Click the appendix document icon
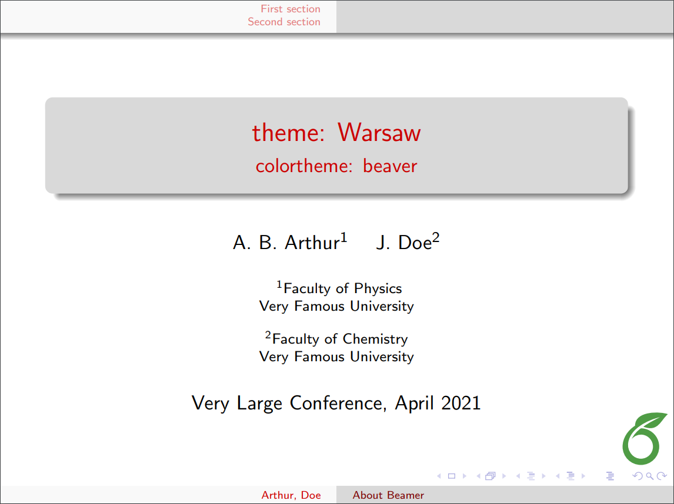The height and width of the screenshot is (504, 674). click(610, 476)
